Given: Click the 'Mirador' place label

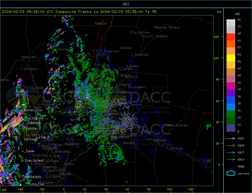Looking at the screenshot, I should point(129,143).
